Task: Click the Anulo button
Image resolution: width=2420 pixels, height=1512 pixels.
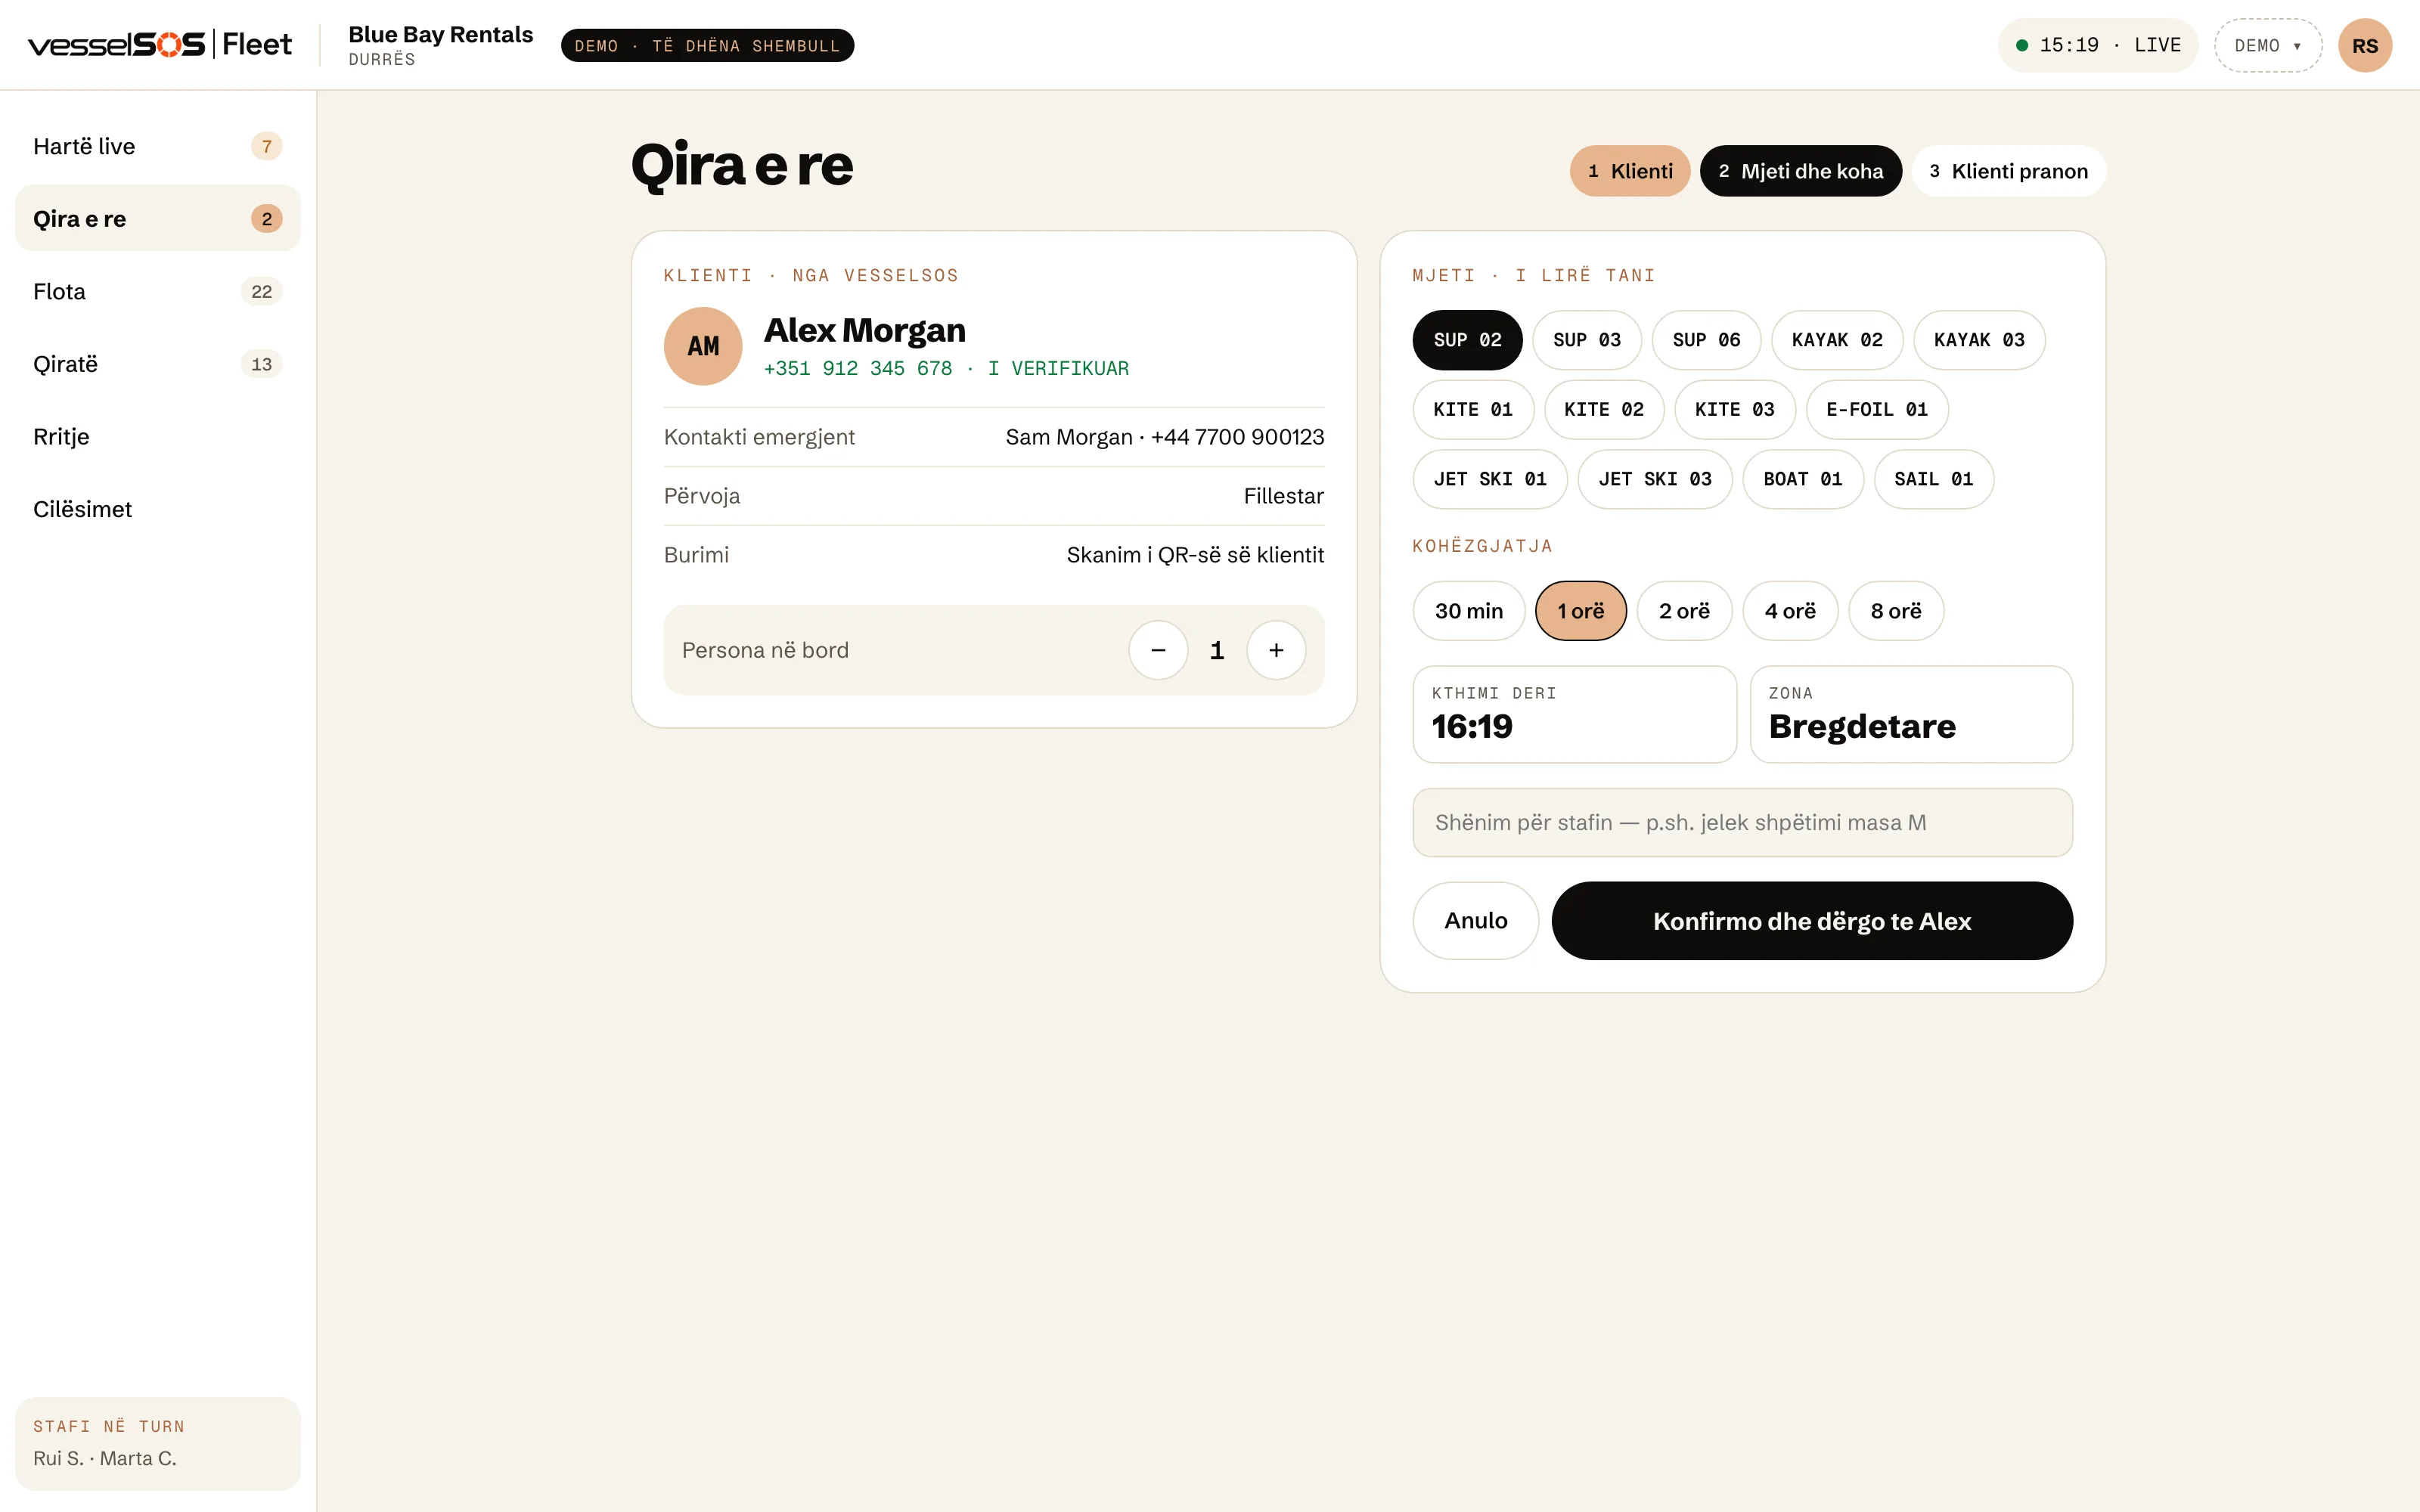Action: 1476,921
